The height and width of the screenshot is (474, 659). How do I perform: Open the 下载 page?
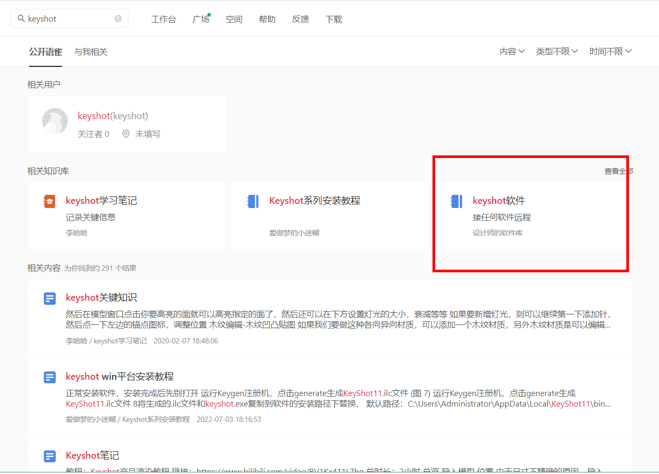[x=333, y=19]
